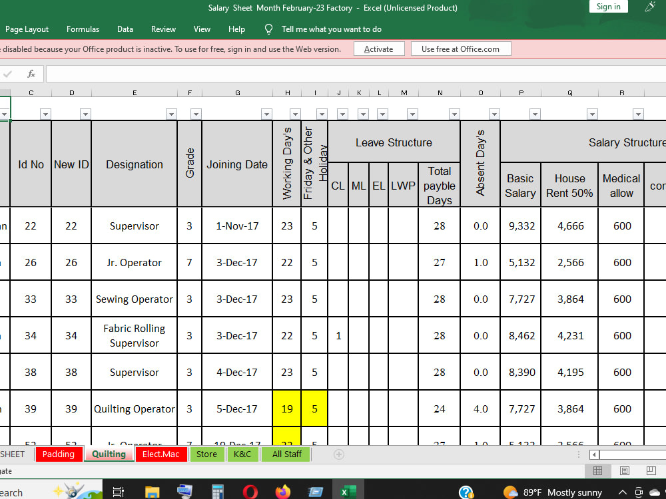
Task: Click Tell me what you want to do
Action: (x=331, y=29)
